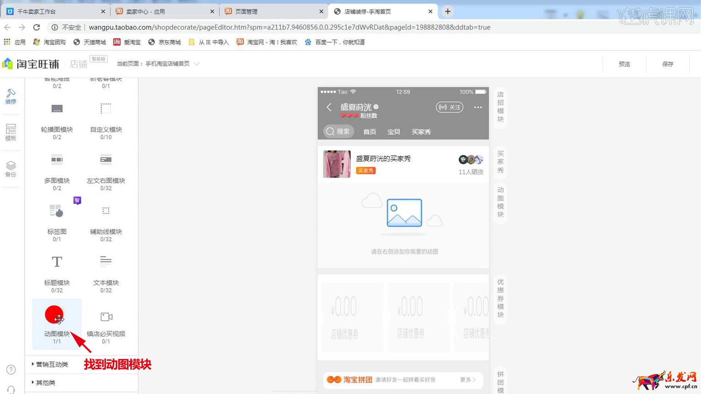Image resolution: width=701 pixels, height=394 pixels.
Task: Select the 镇店必买视频 camera icon
Action: coord(106,317)
